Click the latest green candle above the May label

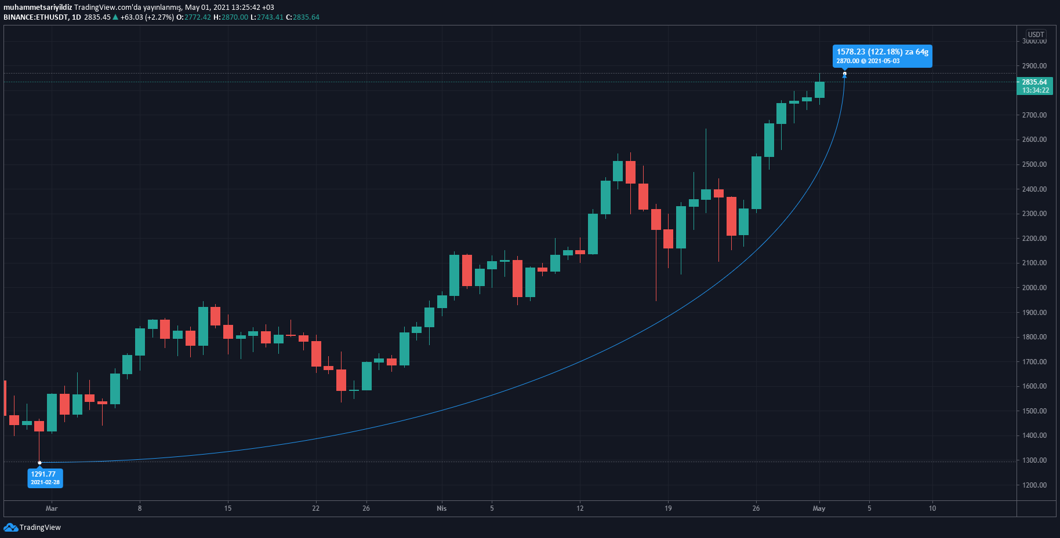click(819, 90)
